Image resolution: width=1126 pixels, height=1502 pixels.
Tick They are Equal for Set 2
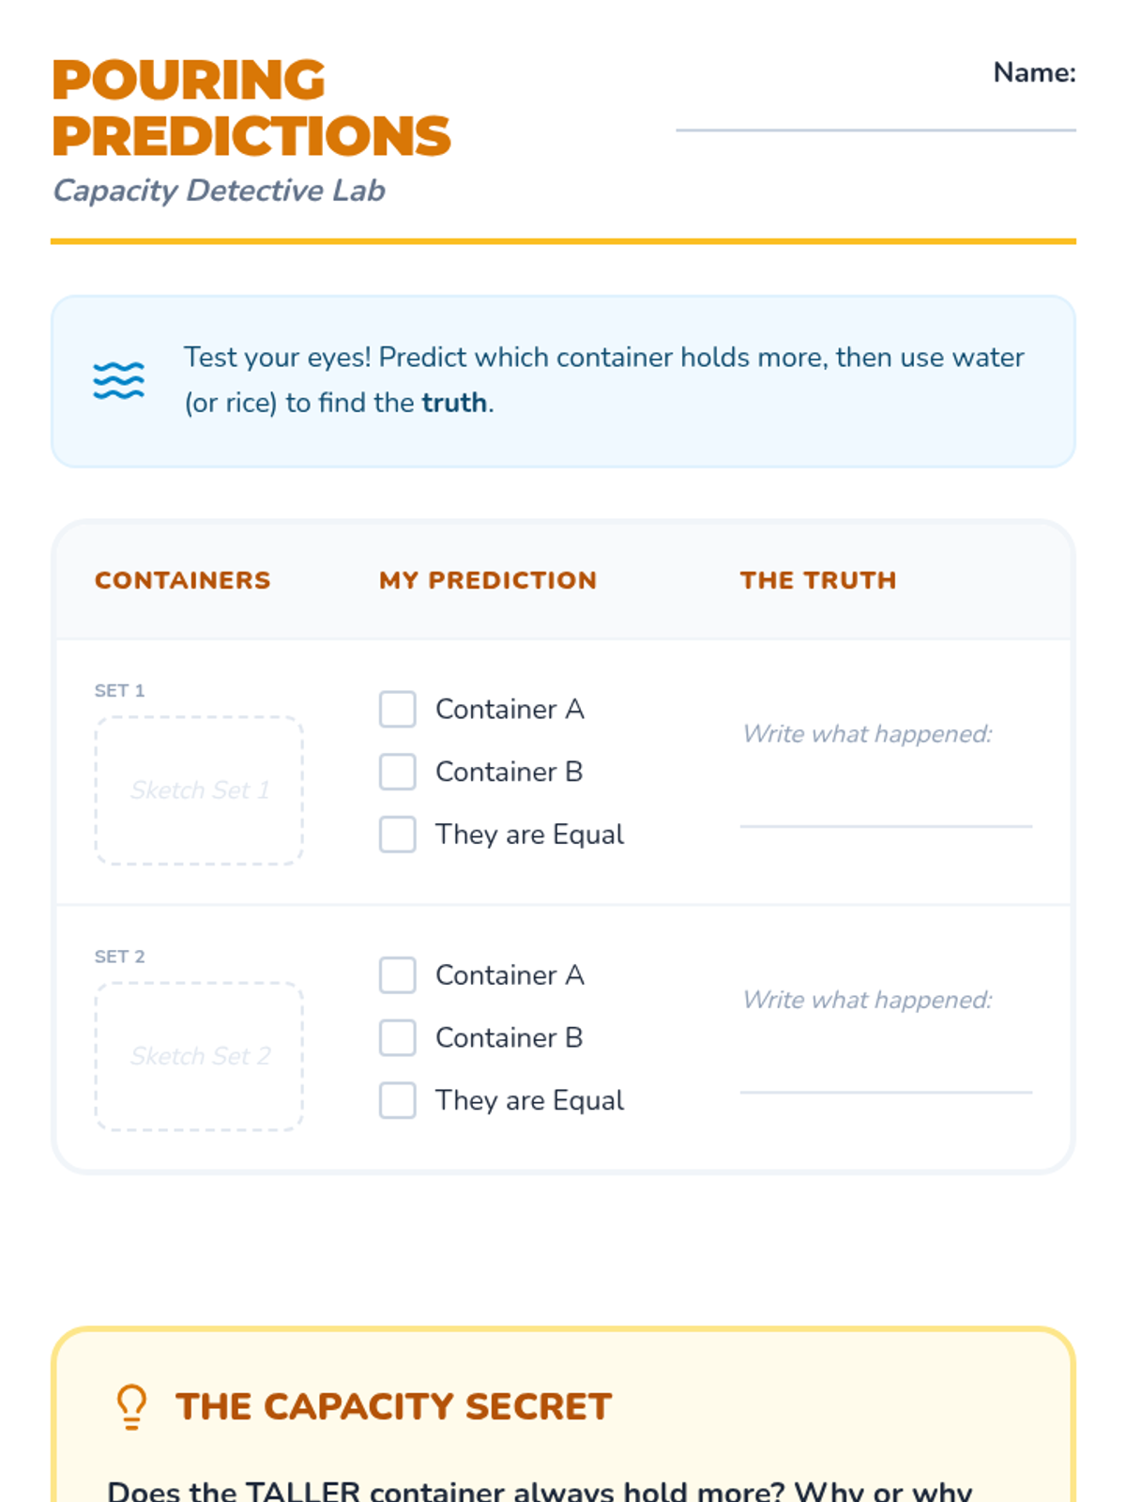click(398, 1100)
